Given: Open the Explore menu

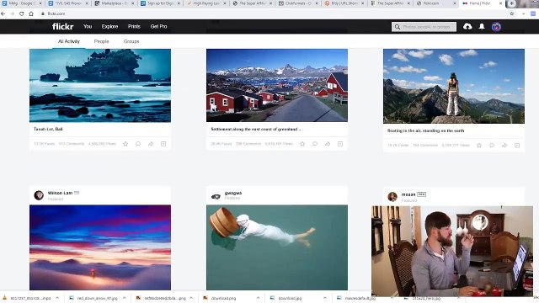Looking at the screenshot, I should 109,26.
